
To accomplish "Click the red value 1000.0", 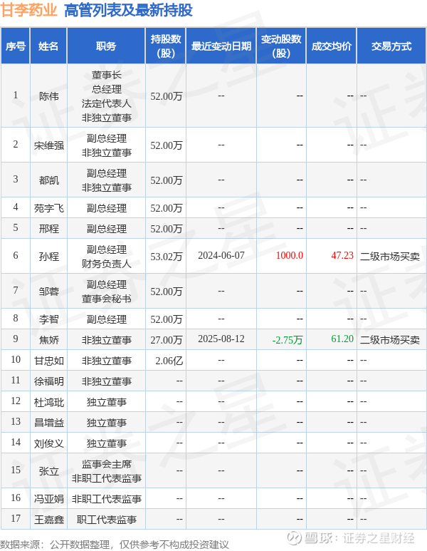I will click(x=289, y=255).
